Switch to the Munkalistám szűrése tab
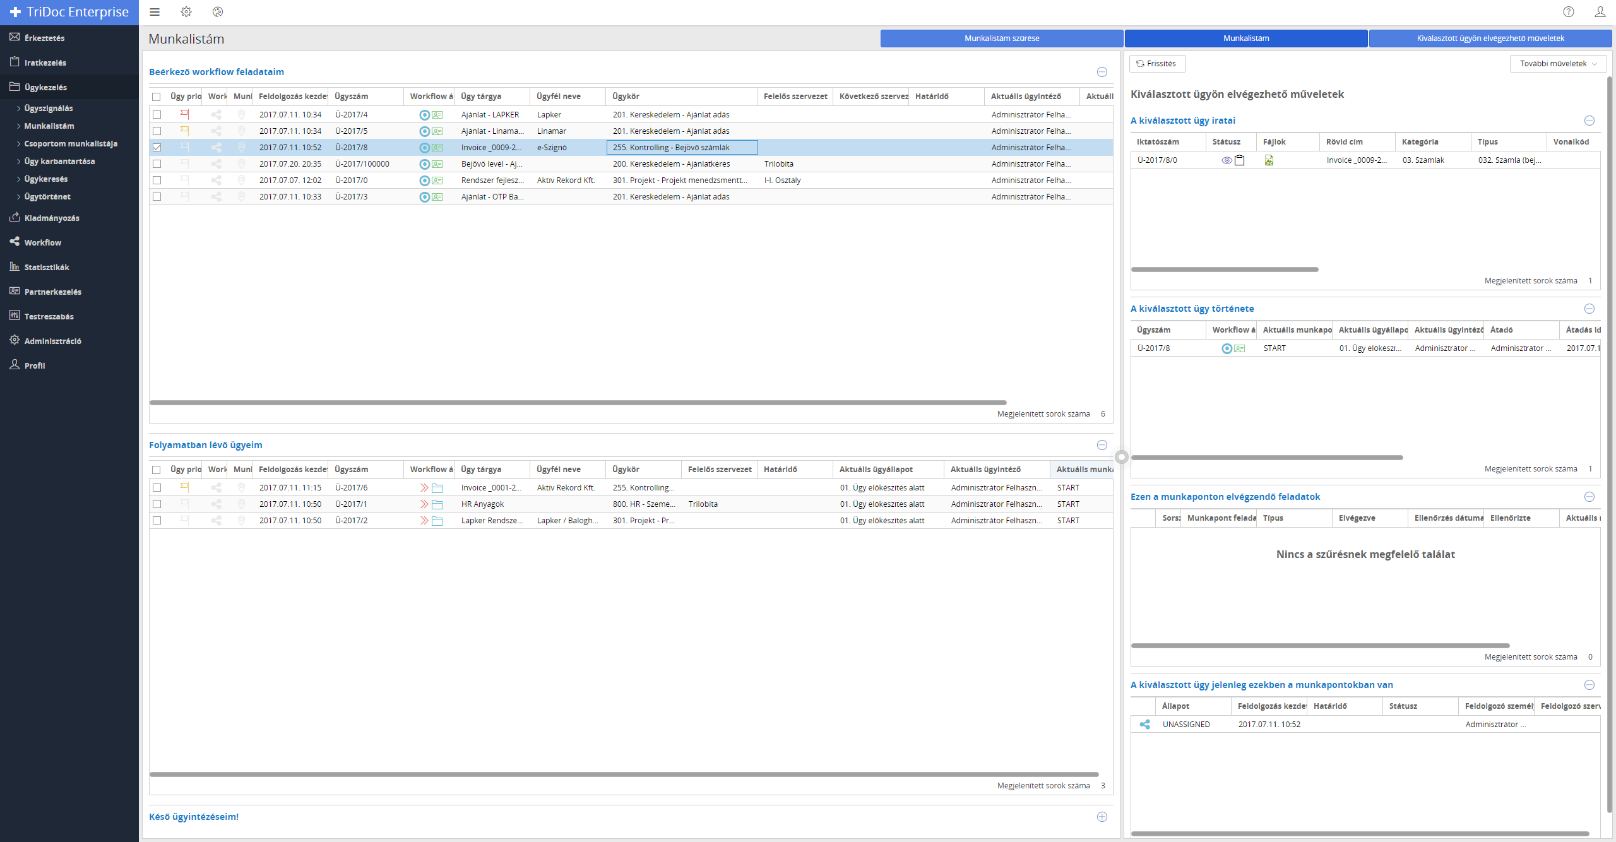Viewport: 1616px width, 842px height. click(x=1001, y=39)
